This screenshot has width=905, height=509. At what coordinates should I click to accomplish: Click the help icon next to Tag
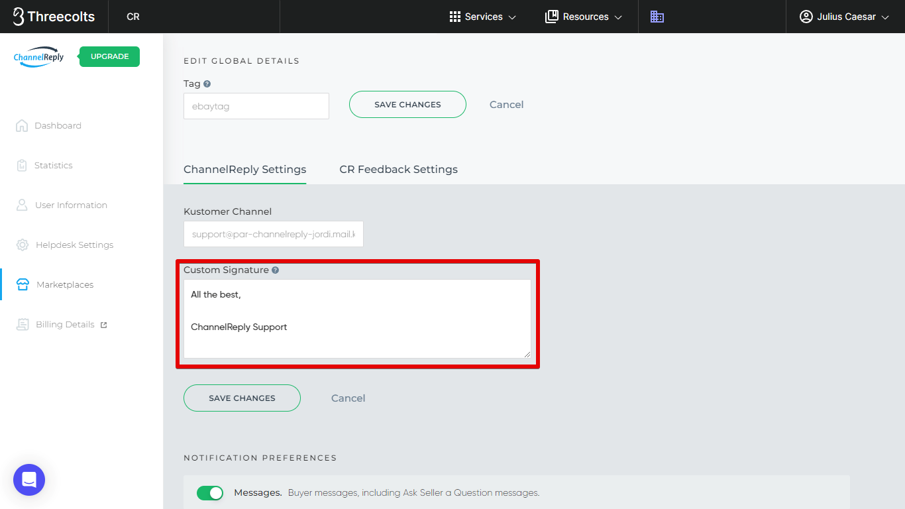pos(207,84)
